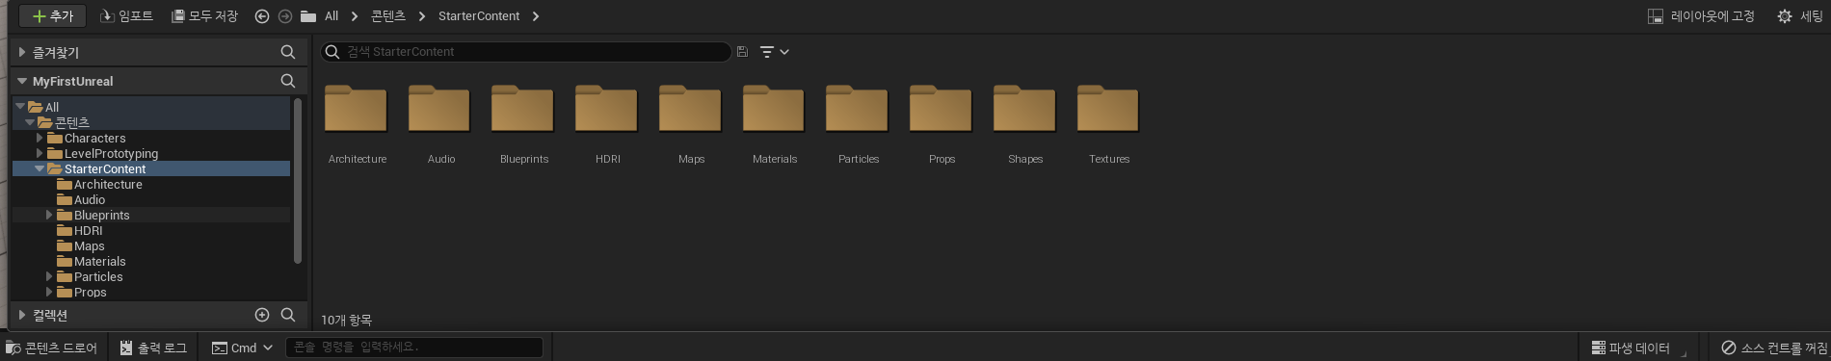Click the search icon in Favorites panel
1831x361 pixels.
(288, 52)
